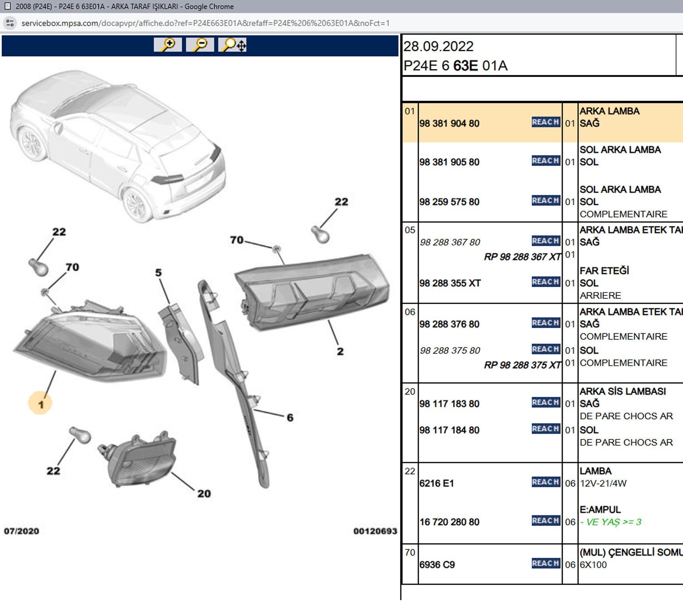This screenshot has height=608, width=683.
Task: Click the zoom out magnifier icon
Action: (200, 45)
